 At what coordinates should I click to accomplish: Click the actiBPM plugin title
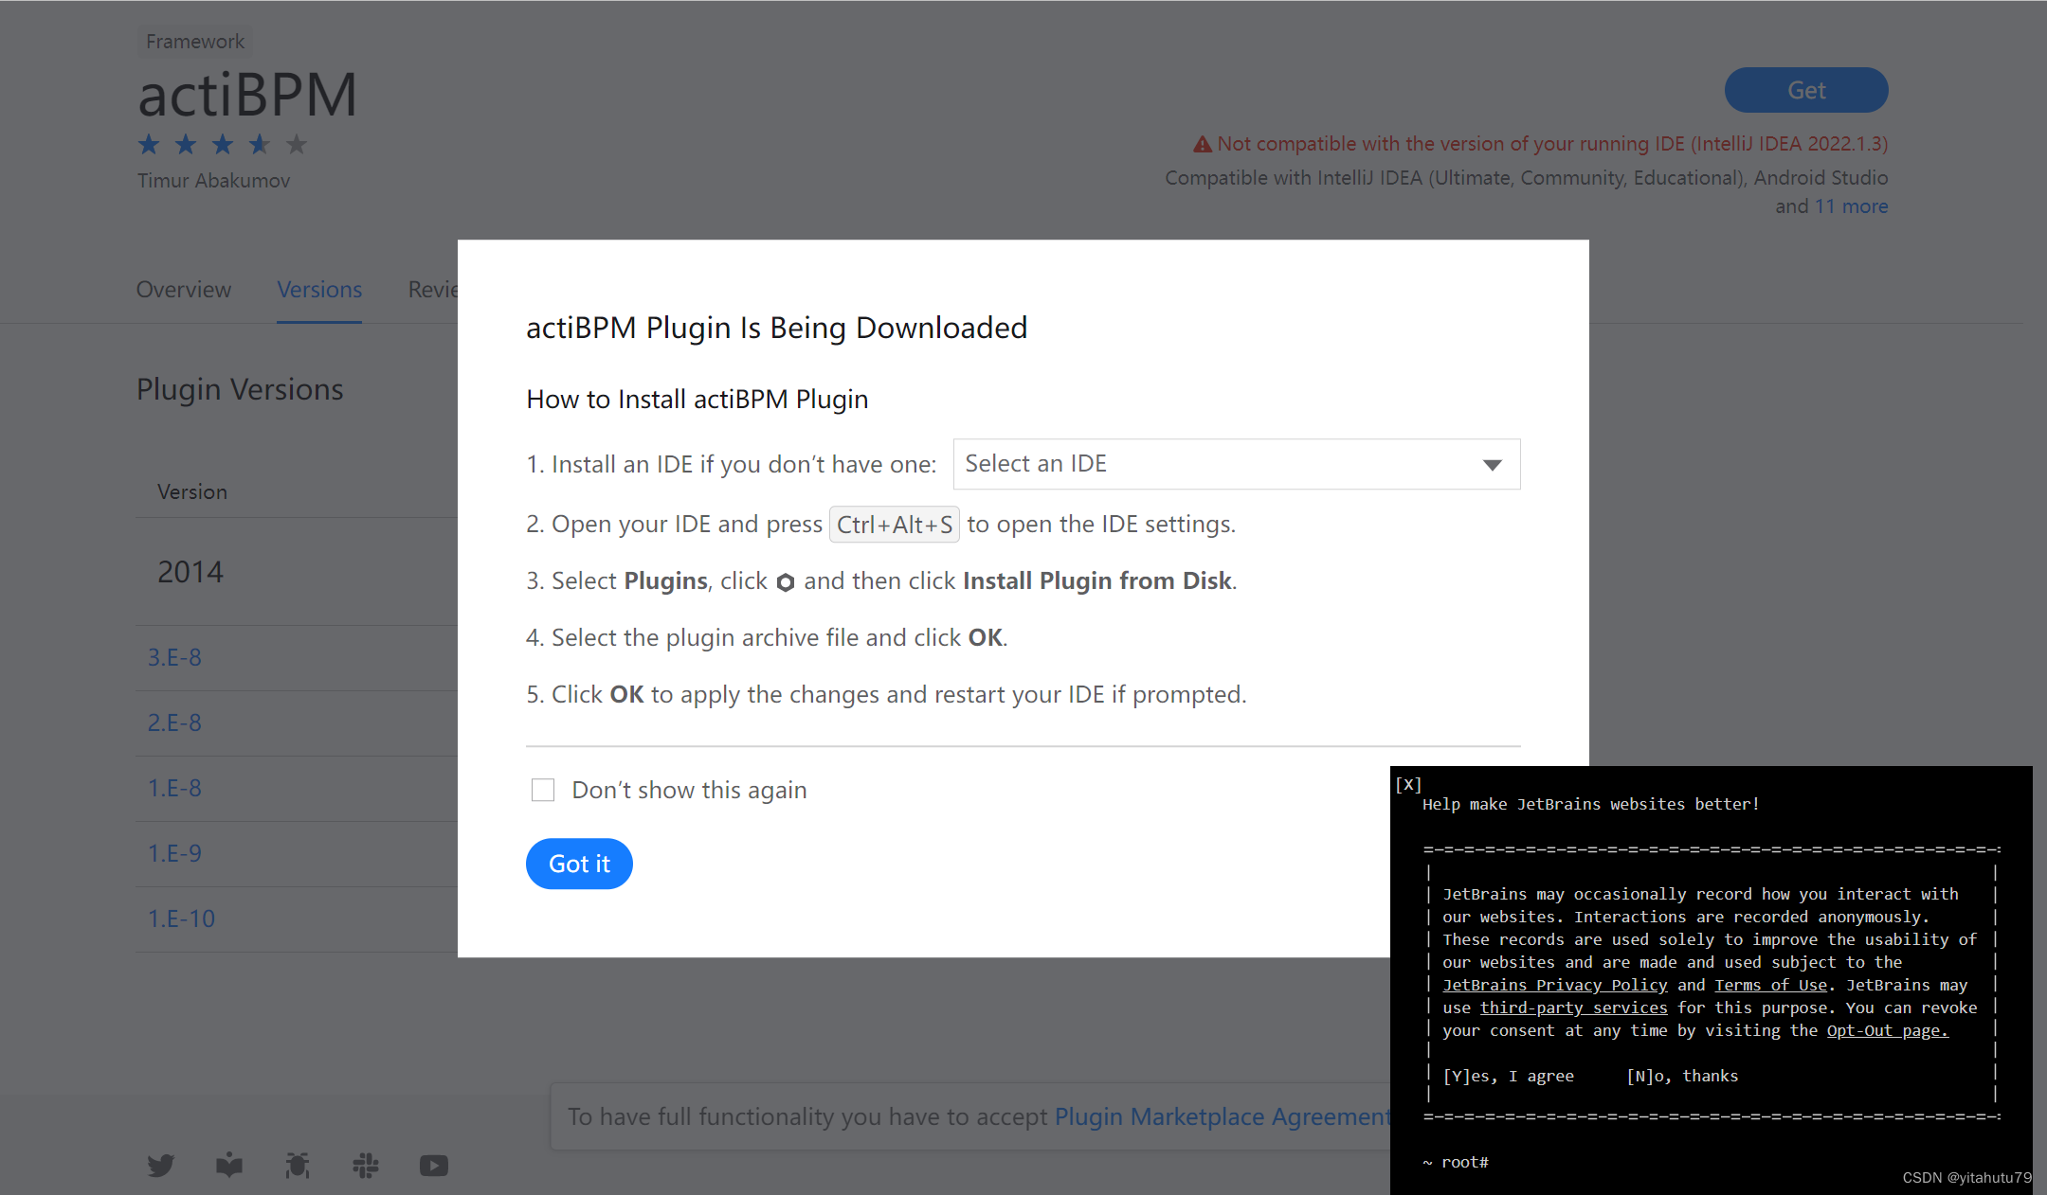pos(247,95)
